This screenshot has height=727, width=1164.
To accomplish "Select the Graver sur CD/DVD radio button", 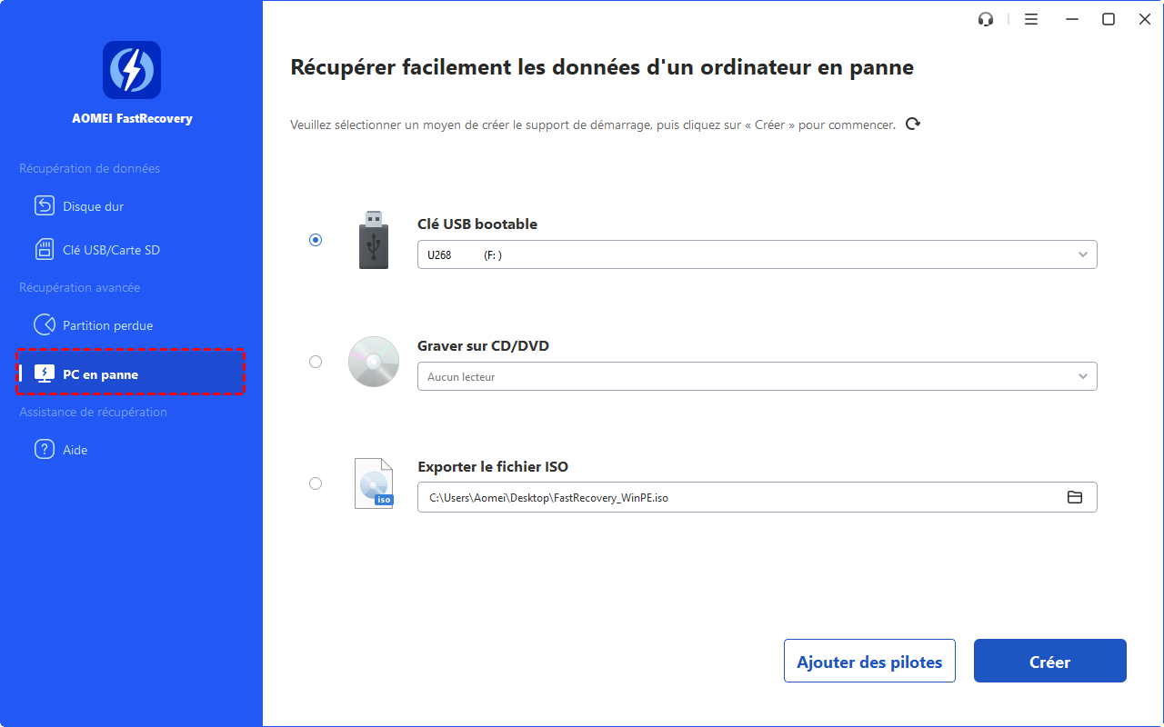I will [316, 362].
